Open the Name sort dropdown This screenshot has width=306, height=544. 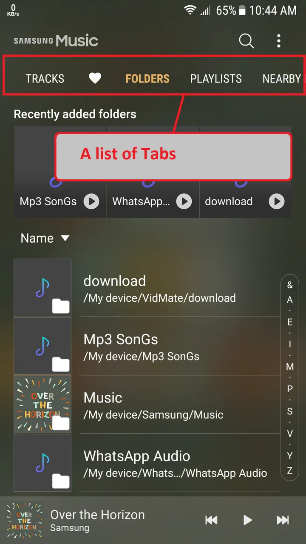(x=45, y=238)
